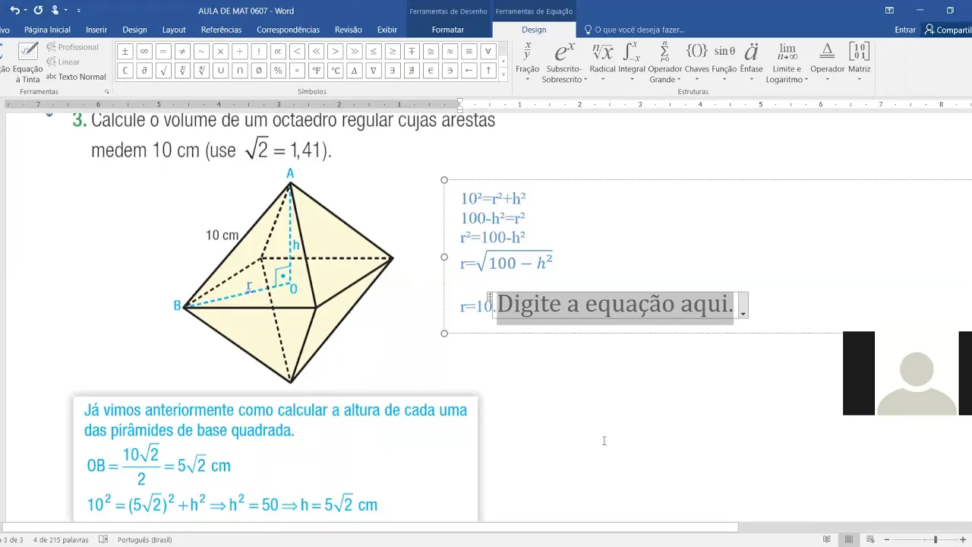
Task: Insert the cube root symbol
Action: click(x=182, y=71)
